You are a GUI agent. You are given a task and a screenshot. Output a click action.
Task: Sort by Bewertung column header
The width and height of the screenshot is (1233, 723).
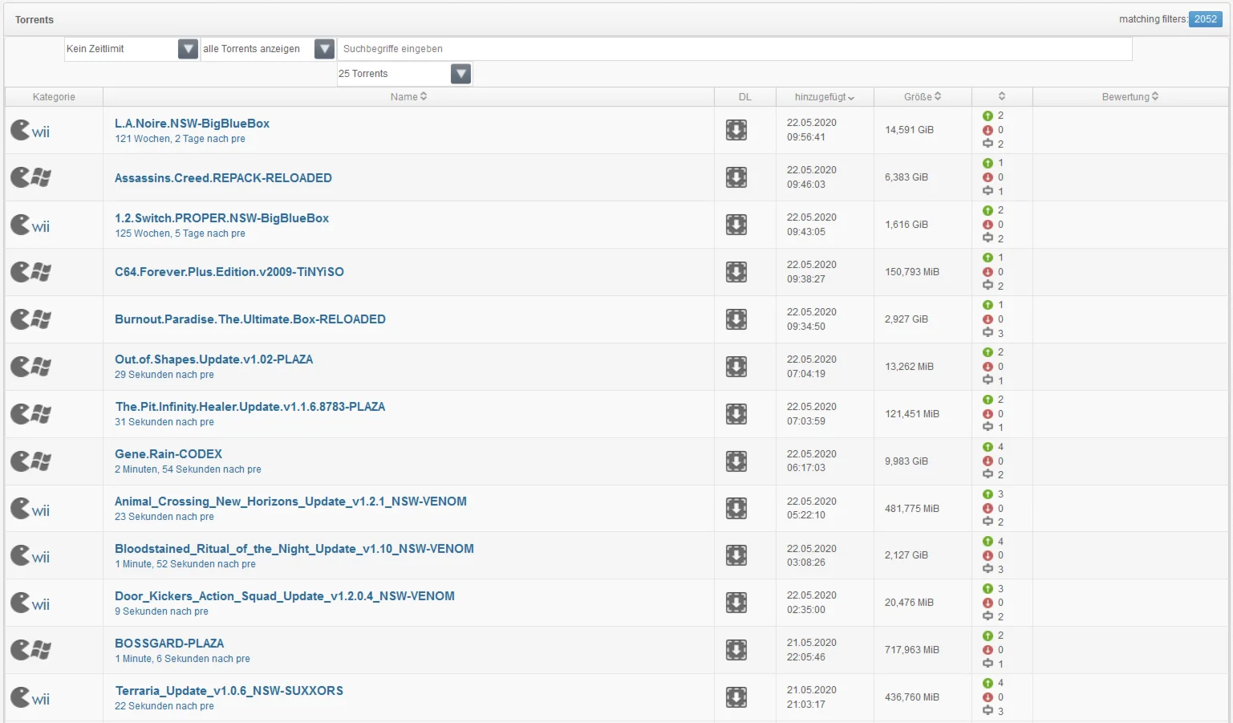[1130, 97]
